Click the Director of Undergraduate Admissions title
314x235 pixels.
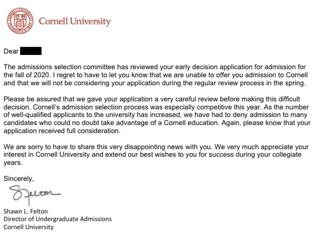58,219
